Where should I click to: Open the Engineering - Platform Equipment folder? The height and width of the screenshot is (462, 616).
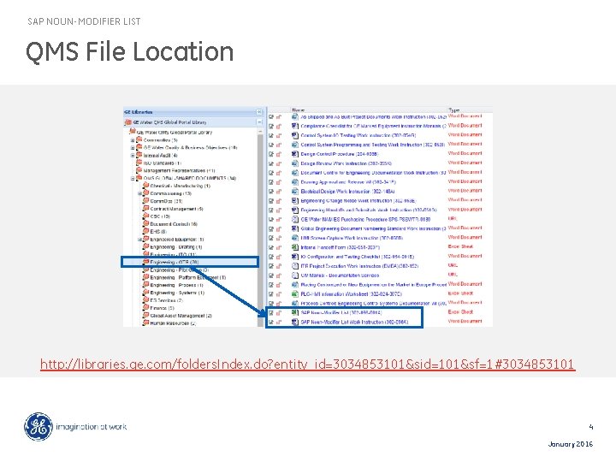pos(188,277)
